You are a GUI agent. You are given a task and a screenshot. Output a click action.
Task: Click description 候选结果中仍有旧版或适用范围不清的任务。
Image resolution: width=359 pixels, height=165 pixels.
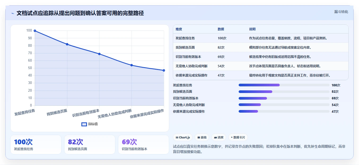click(x=280, y=57)
